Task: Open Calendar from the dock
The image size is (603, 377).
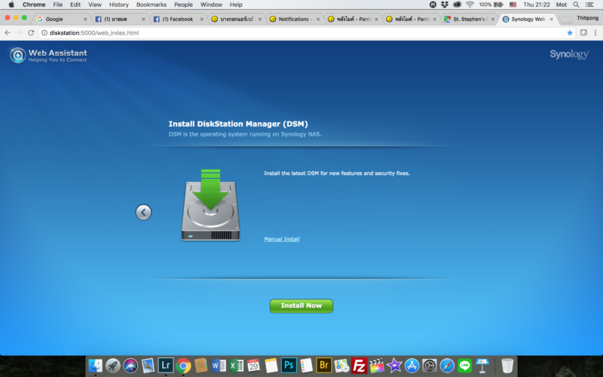Action: (x=253, y=366)
